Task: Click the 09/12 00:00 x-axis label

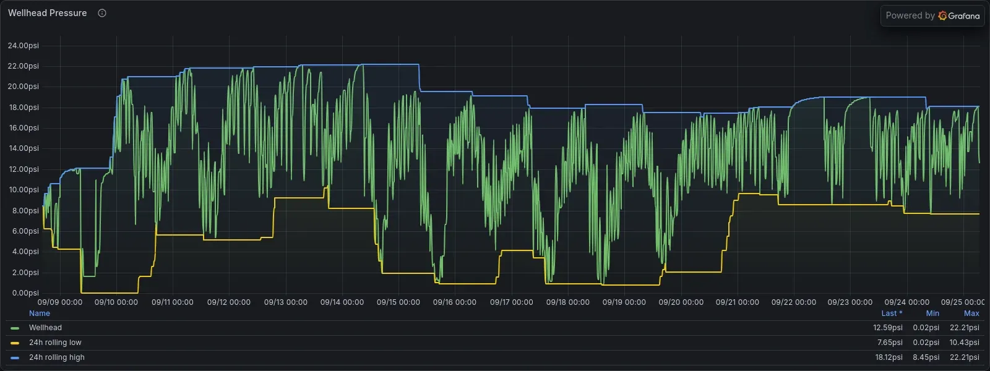Action: tap(229, 302)
